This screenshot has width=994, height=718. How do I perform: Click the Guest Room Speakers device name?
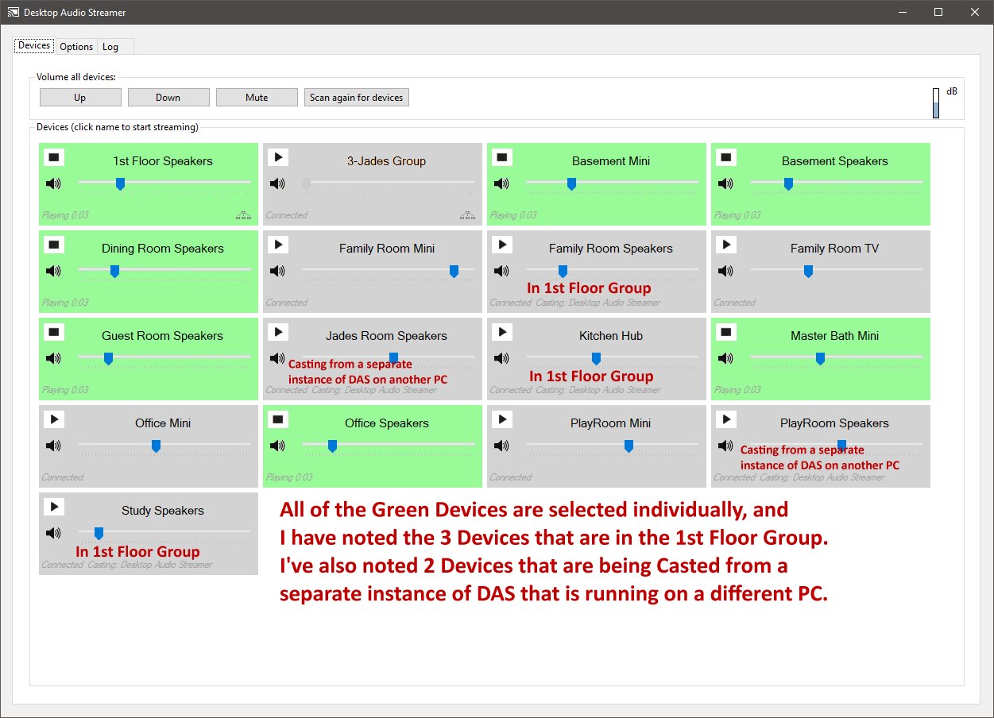point(163,336)
